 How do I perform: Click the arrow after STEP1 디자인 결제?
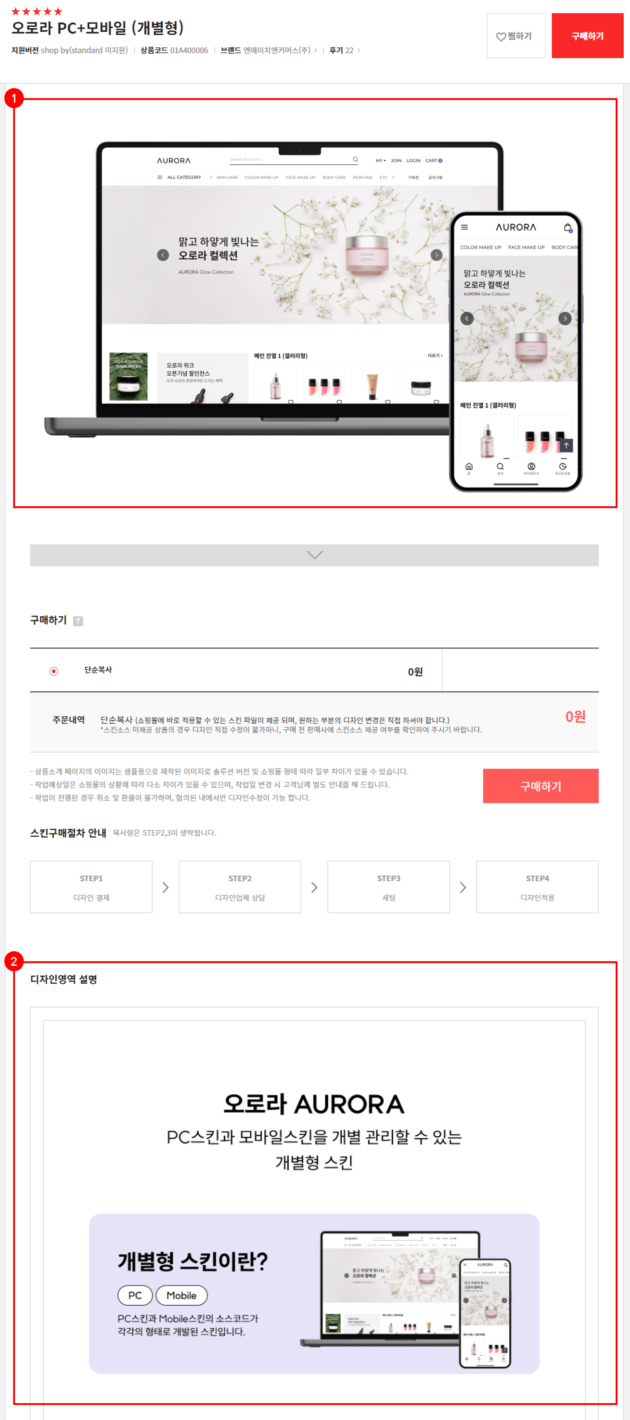[165, 887]
